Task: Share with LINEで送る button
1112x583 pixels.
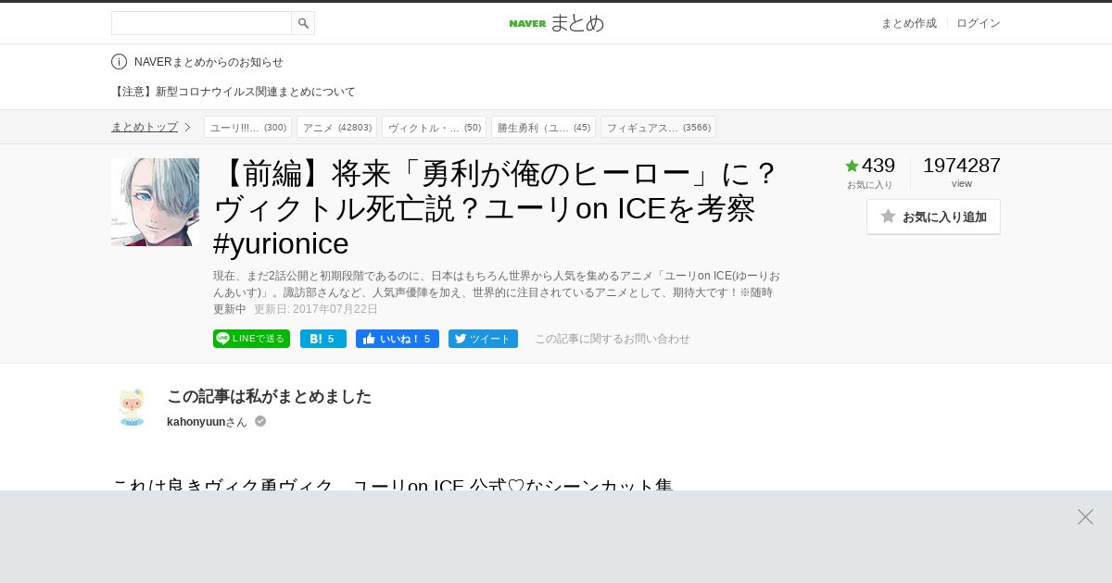Action: pos(251,339)
